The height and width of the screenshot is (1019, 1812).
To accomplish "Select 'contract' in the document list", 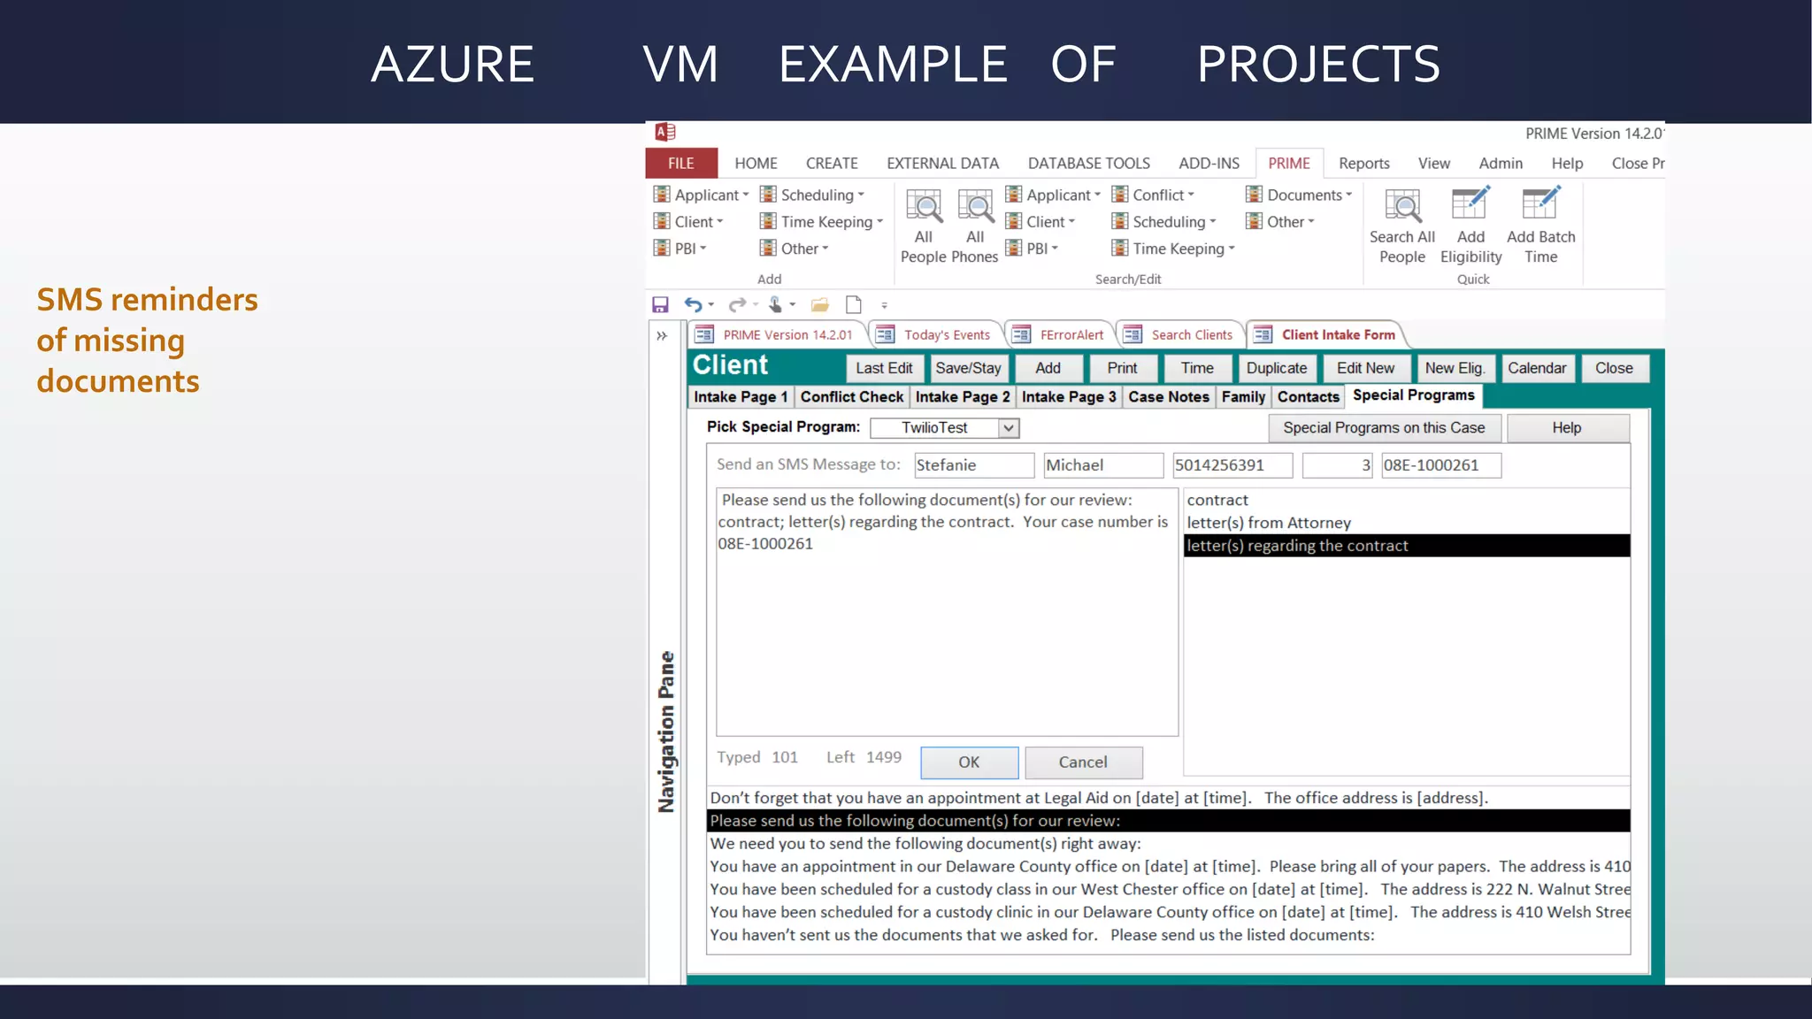I will coord(1407,501).
